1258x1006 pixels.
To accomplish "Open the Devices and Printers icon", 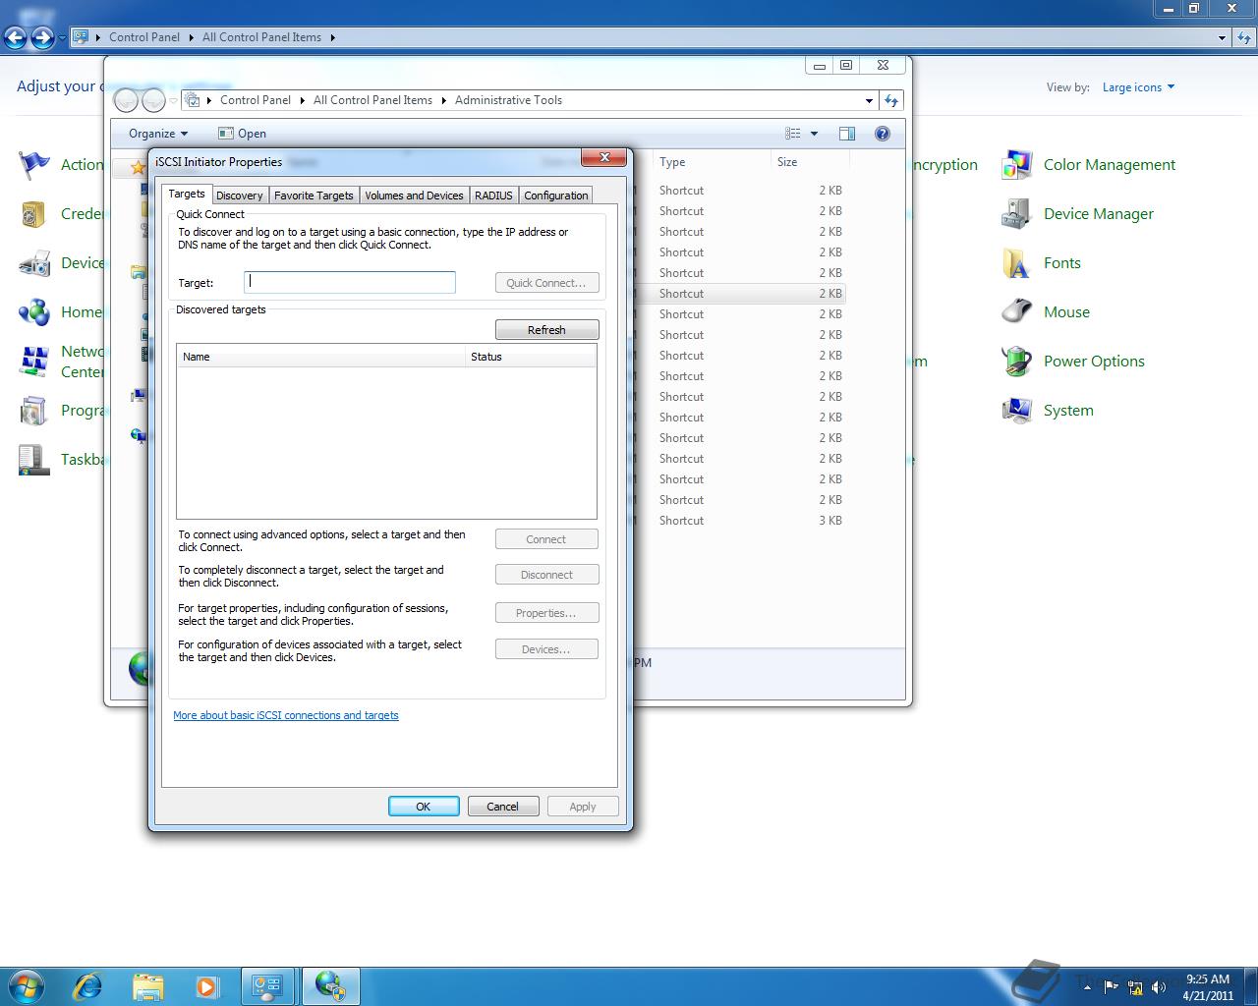I will click(34, 263).
